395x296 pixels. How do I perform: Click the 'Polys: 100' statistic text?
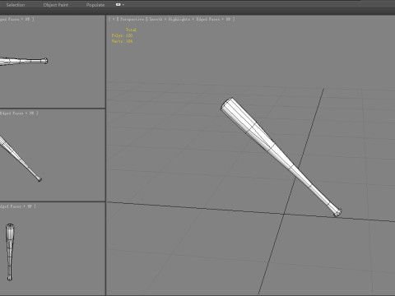pos(122,35)
